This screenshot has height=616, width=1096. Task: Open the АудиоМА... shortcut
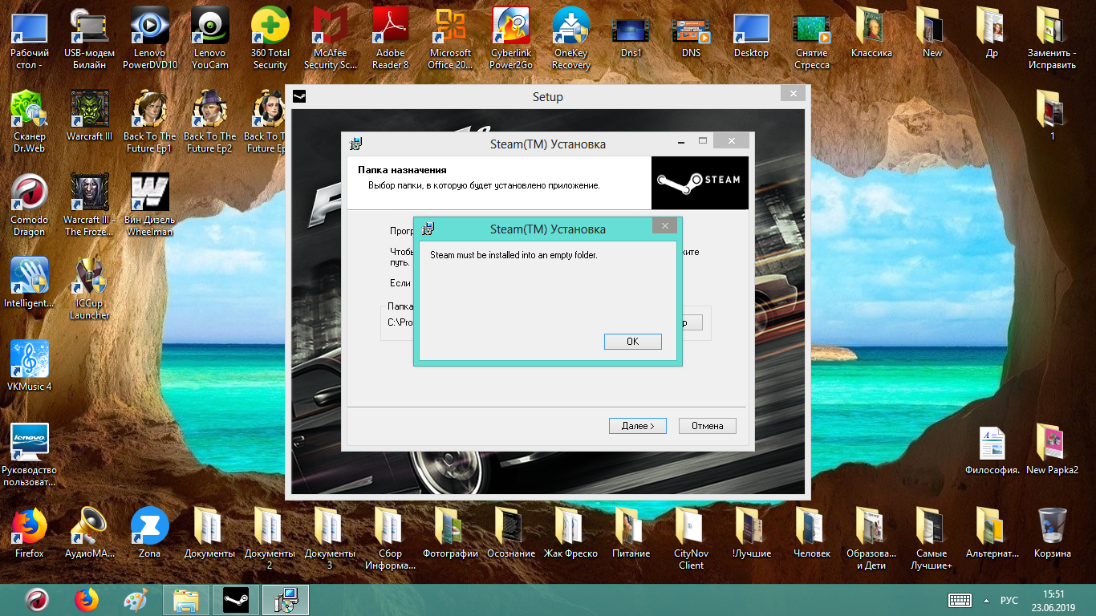click(x=90, y=533)
